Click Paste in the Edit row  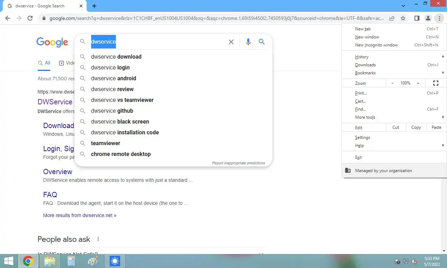coord(437,127)
